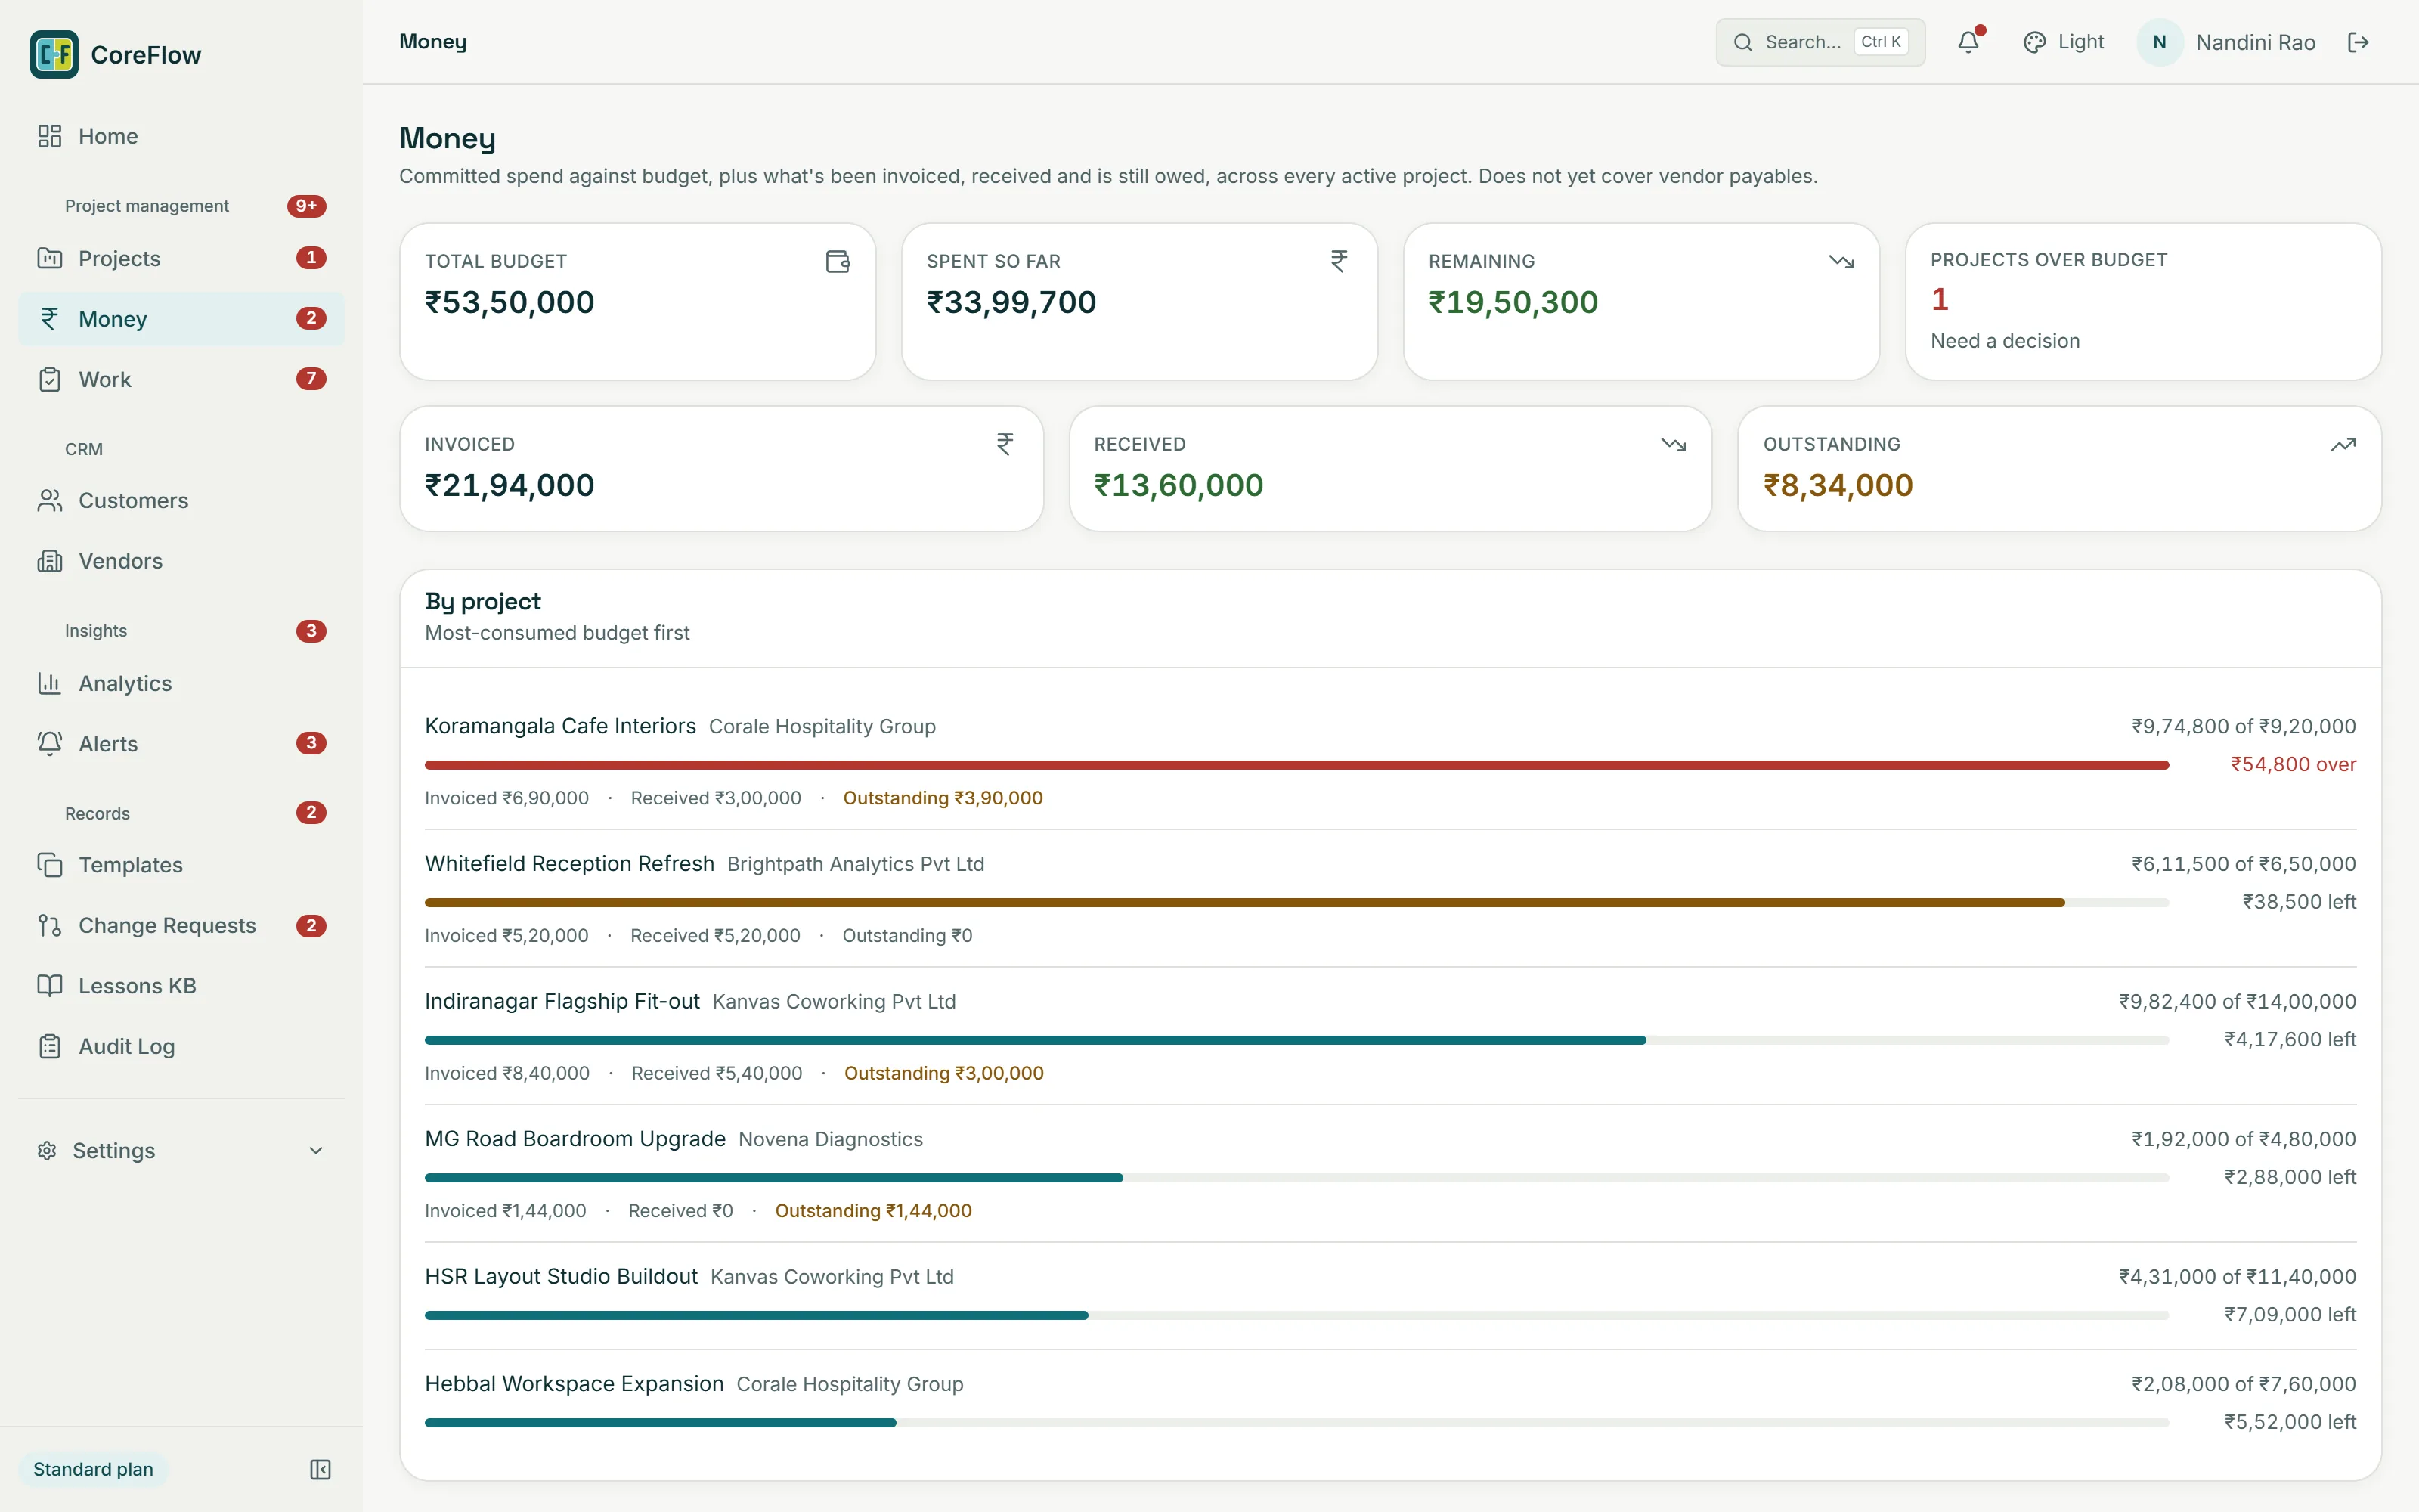Click the Projects Over Budget card
The width and height of the screenshot is (2419, 1512).
pyautogui.click(x=2142, y=301)
